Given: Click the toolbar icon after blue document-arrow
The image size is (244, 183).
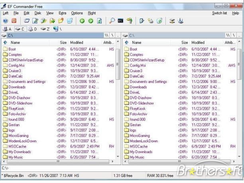Looking at the screenshot, I should pos(150,21).
